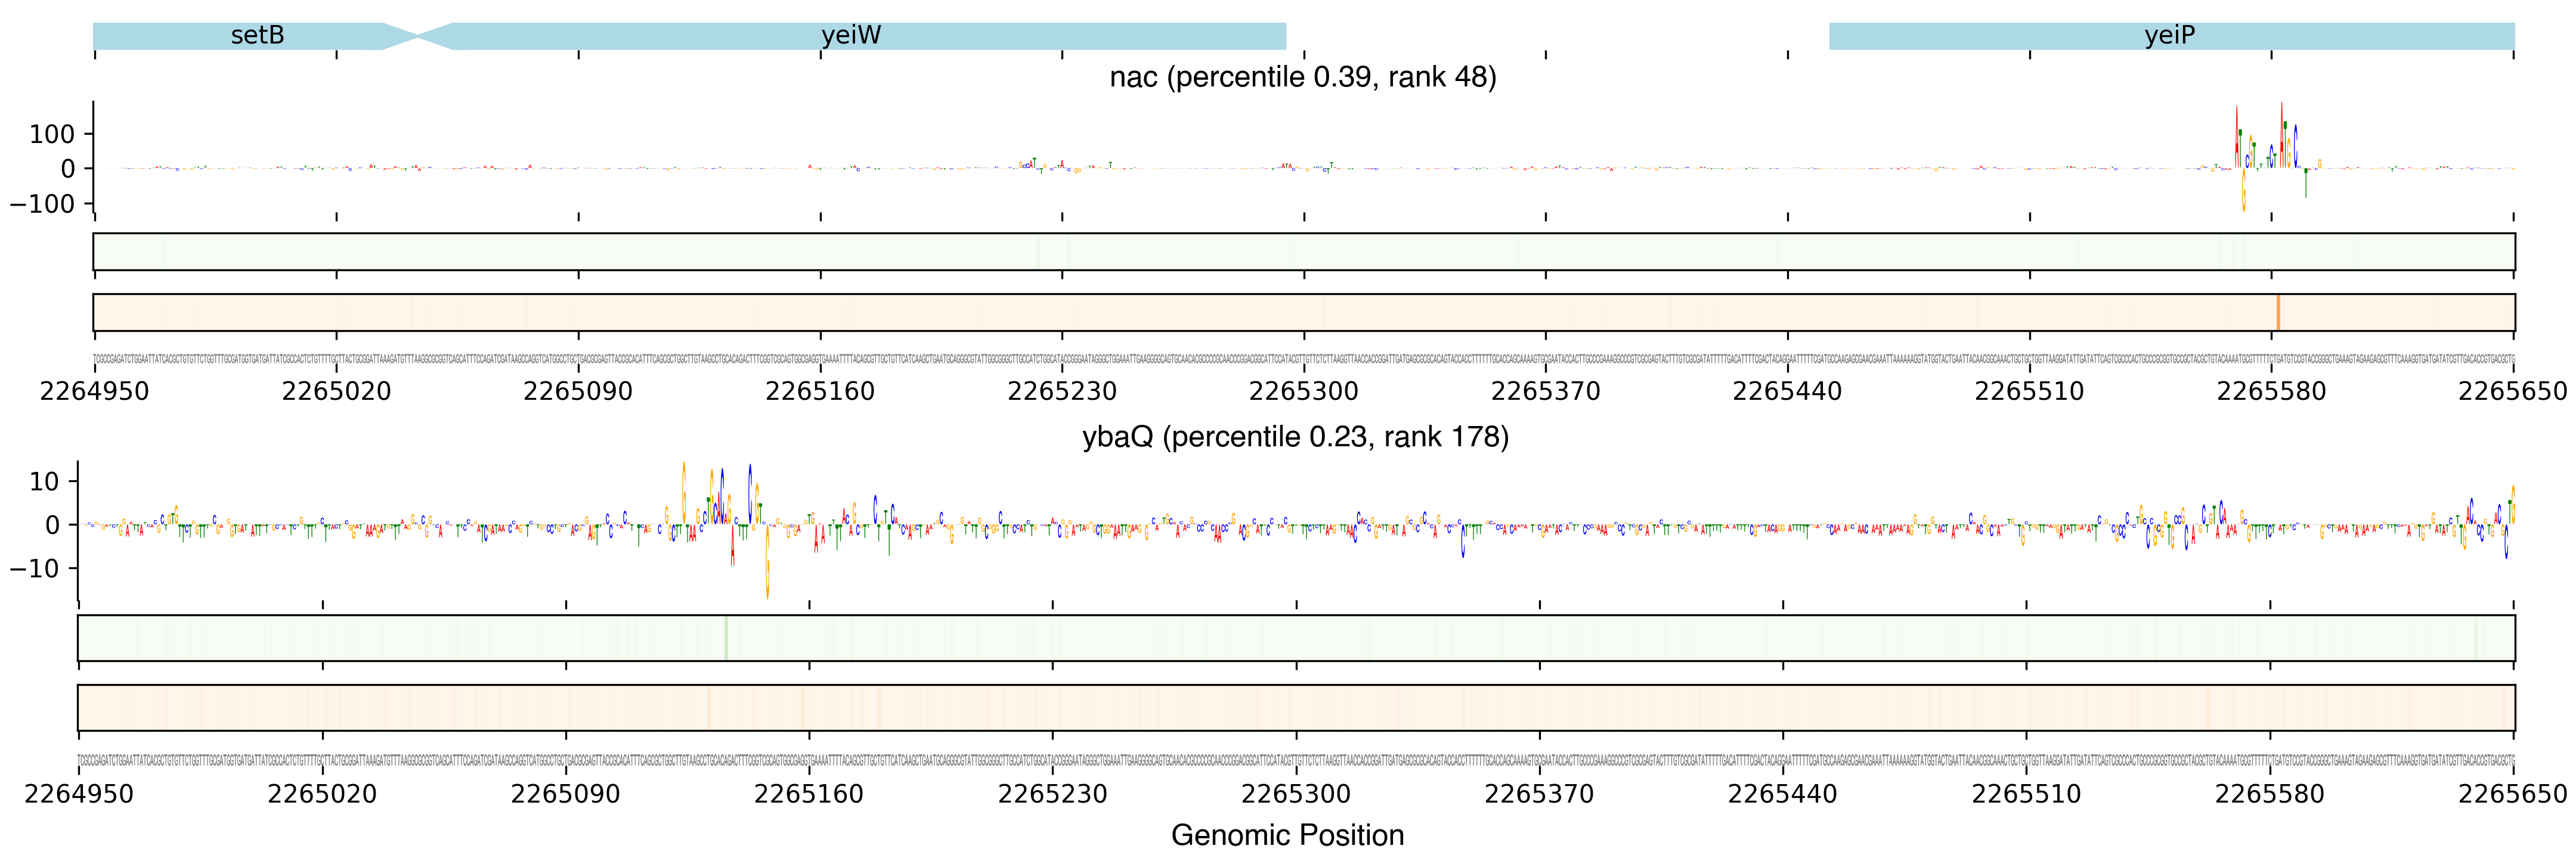Click tick label 2265580 on lower axis
This screenshot has width=2576, height=858.
tap(2269, 794)
